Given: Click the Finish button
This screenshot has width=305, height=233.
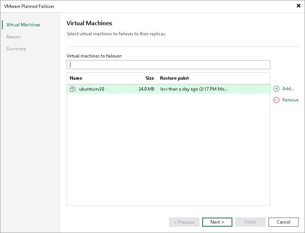Looking at the screenshot, I should [x=250, y=222].
